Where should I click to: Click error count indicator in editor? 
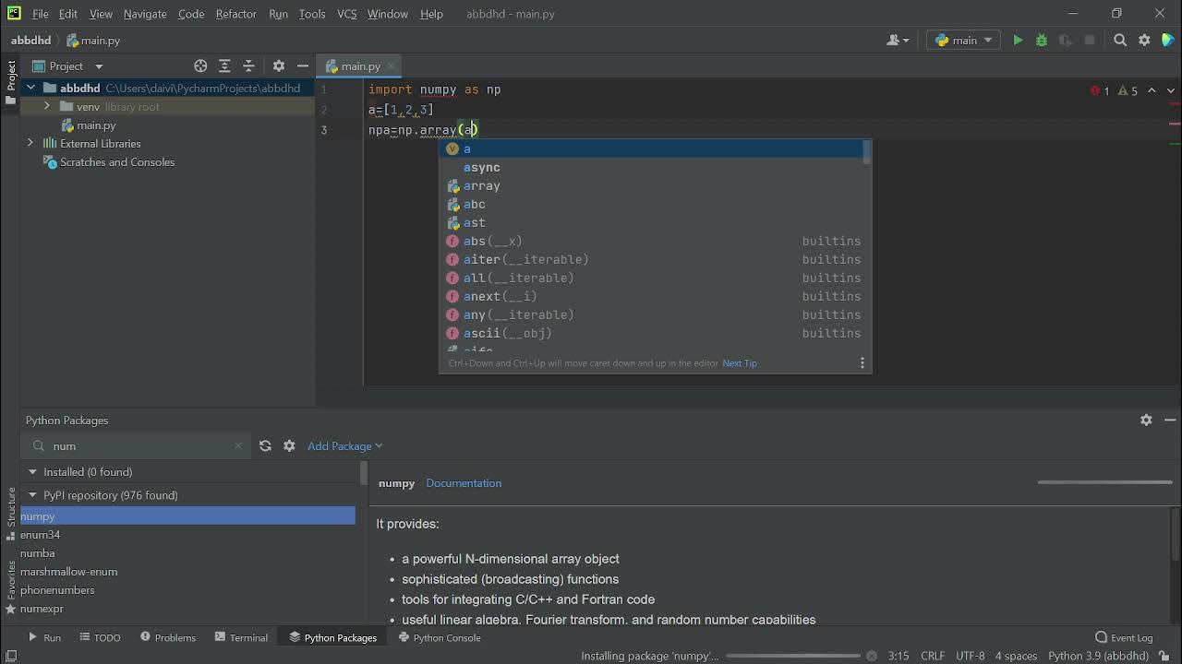[x=1100, y=91]
